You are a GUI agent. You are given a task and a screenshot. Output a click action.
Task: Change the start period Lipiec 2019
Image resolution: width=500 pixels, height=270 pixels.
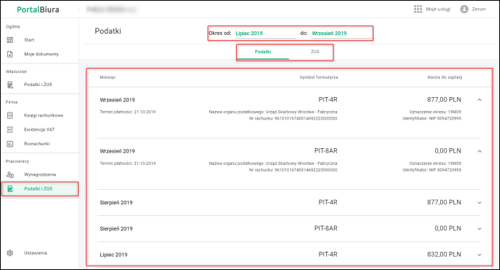pos(265,33)
